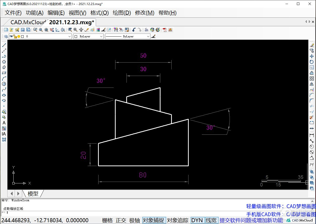Viewport: 316px width, 224px height.
Task: Select the Circle drawing tool
Action: tap(4, 84)
